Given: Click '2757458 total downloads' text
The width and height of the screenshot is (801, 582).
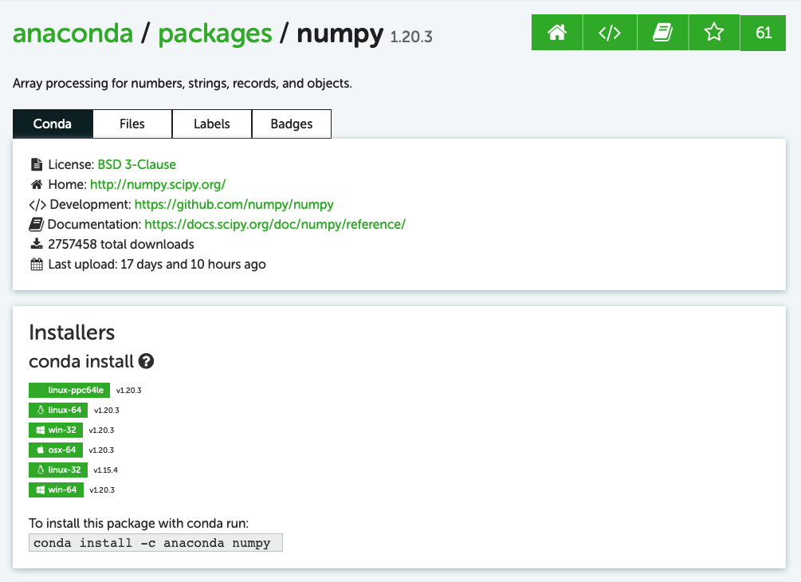Looking at the screenshot, I should click(x=121, y=244).
